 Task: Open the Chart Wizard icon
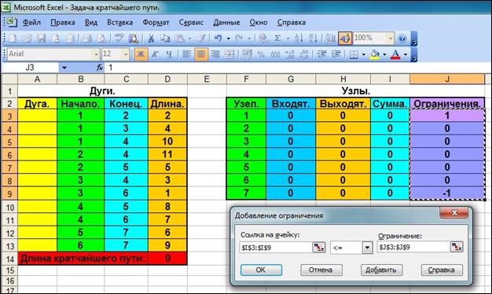[x=330, y=39]
